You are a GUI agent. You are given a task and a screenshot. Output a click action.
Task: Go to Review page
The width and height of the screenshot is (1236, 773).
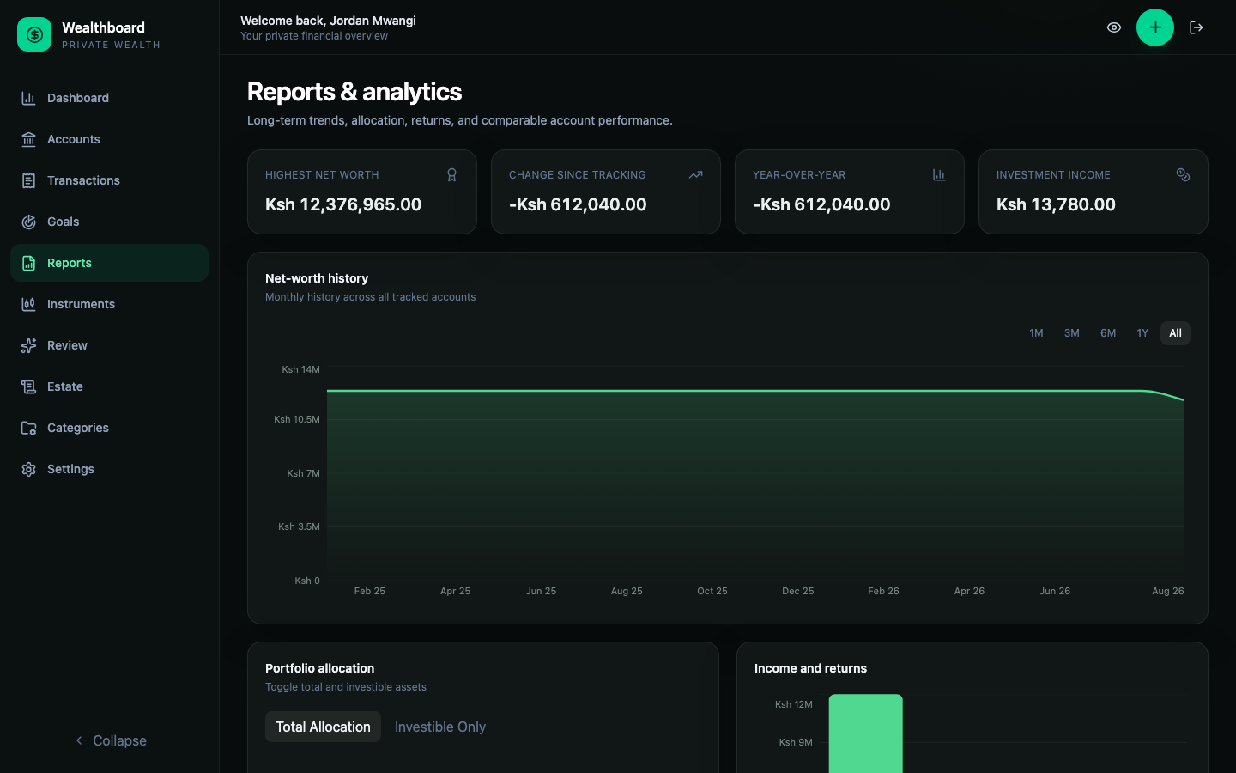click(x=109, y=345)
